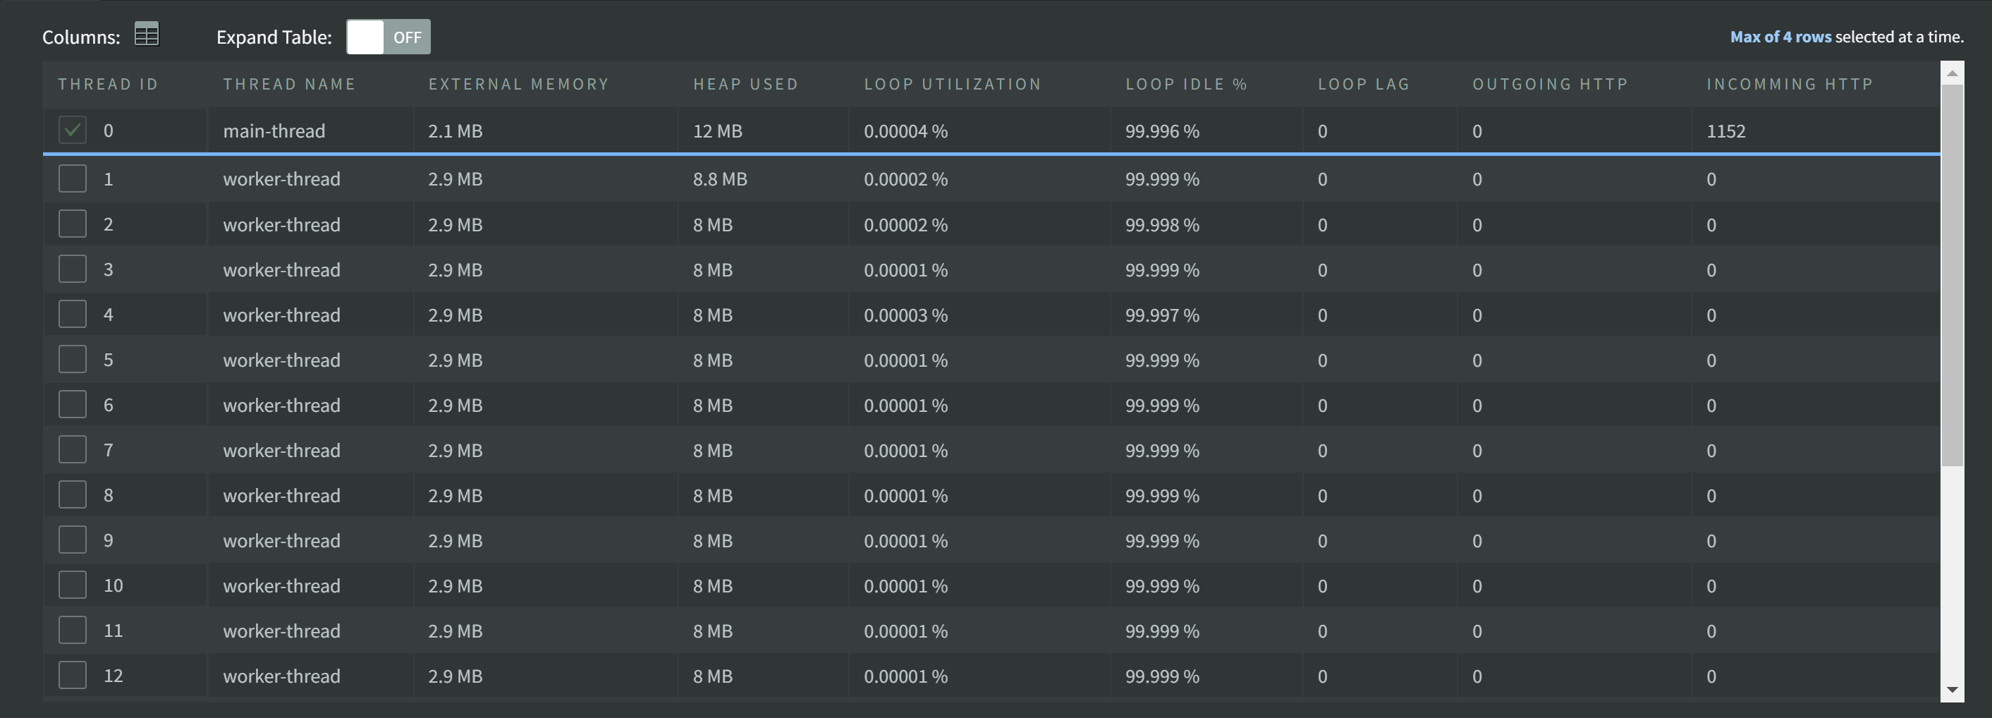Click worker-thread name in thread 12 row
1992x718 pixels.
coord(281,676)
